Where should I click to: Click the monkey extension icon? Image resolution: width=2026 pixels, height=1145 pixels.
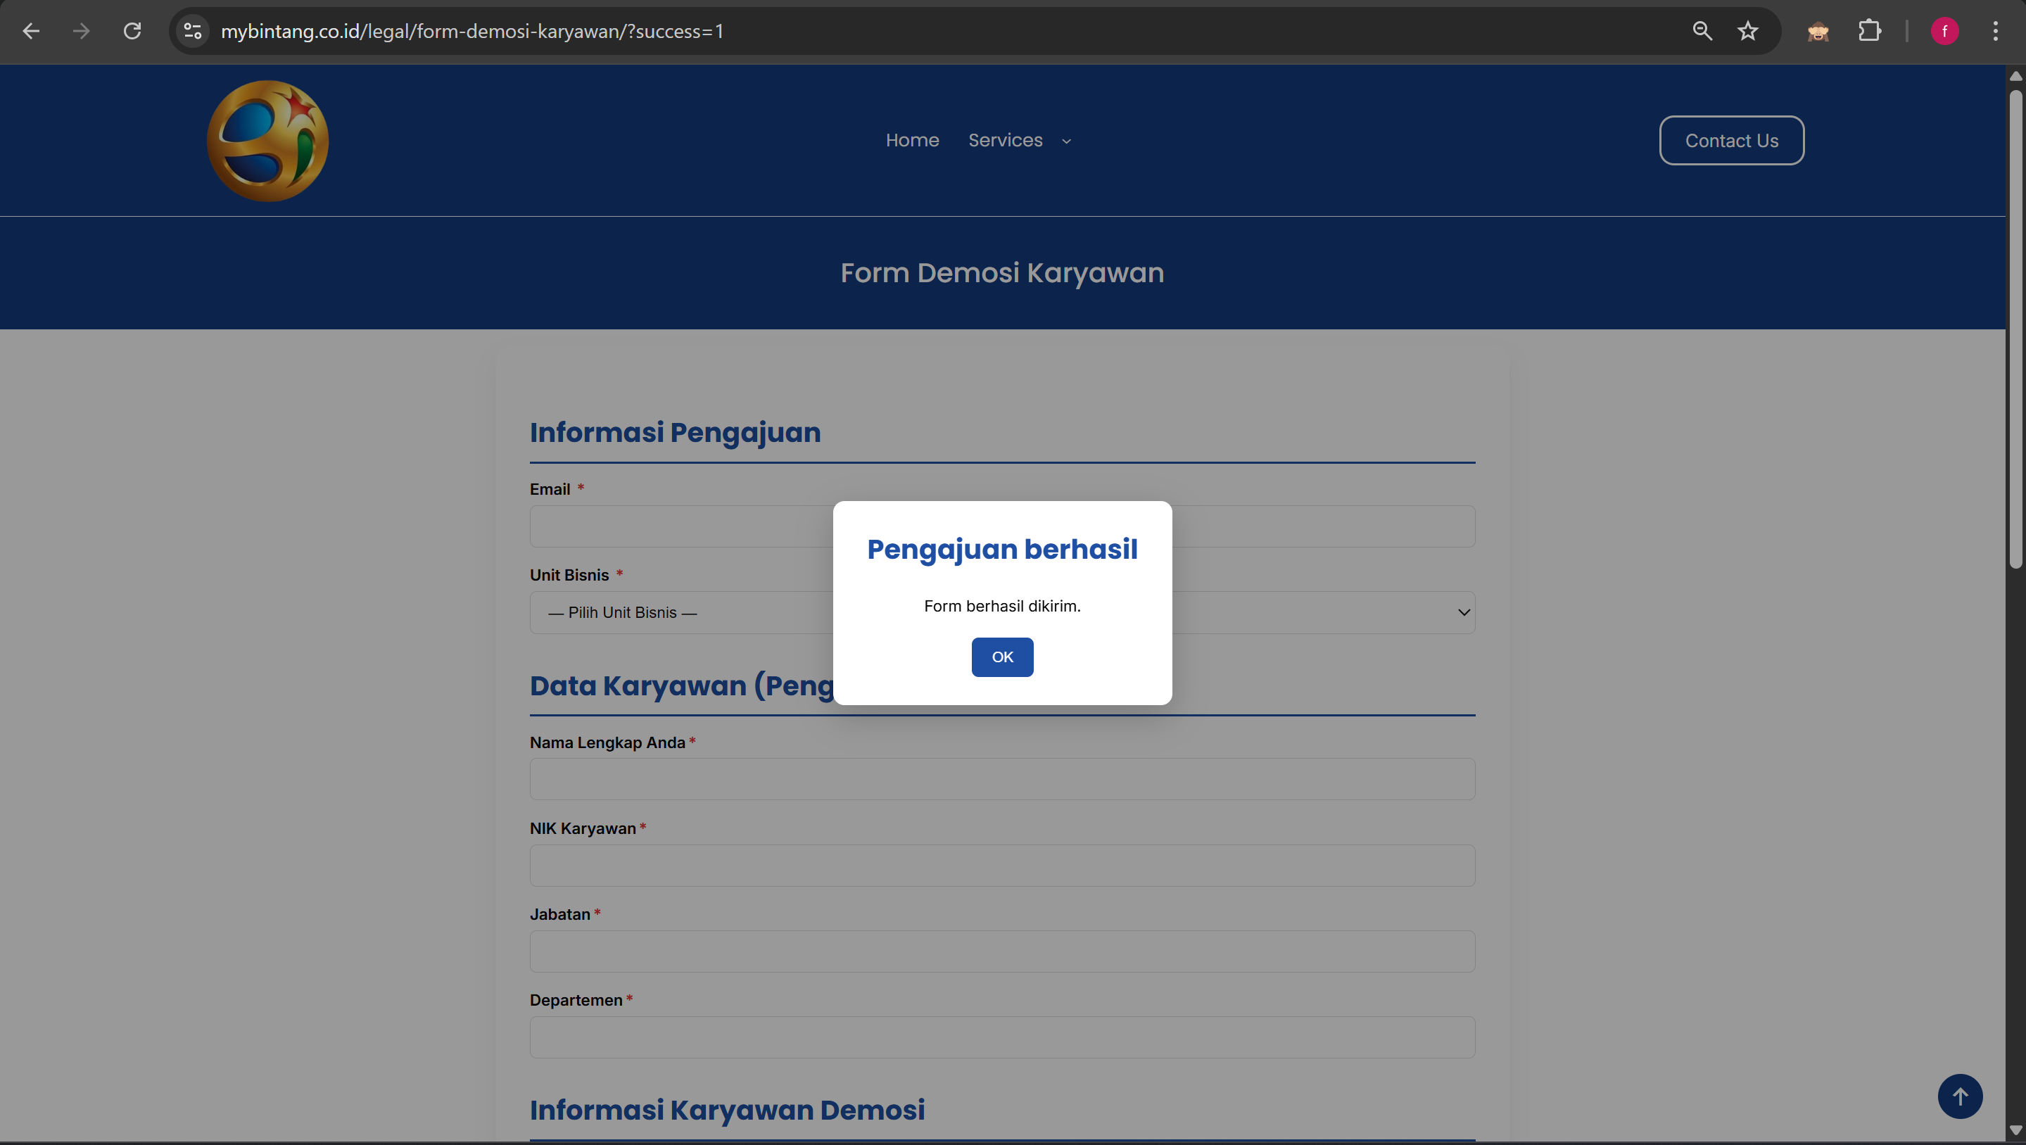pyautogui.click(x=1818, y=32)
